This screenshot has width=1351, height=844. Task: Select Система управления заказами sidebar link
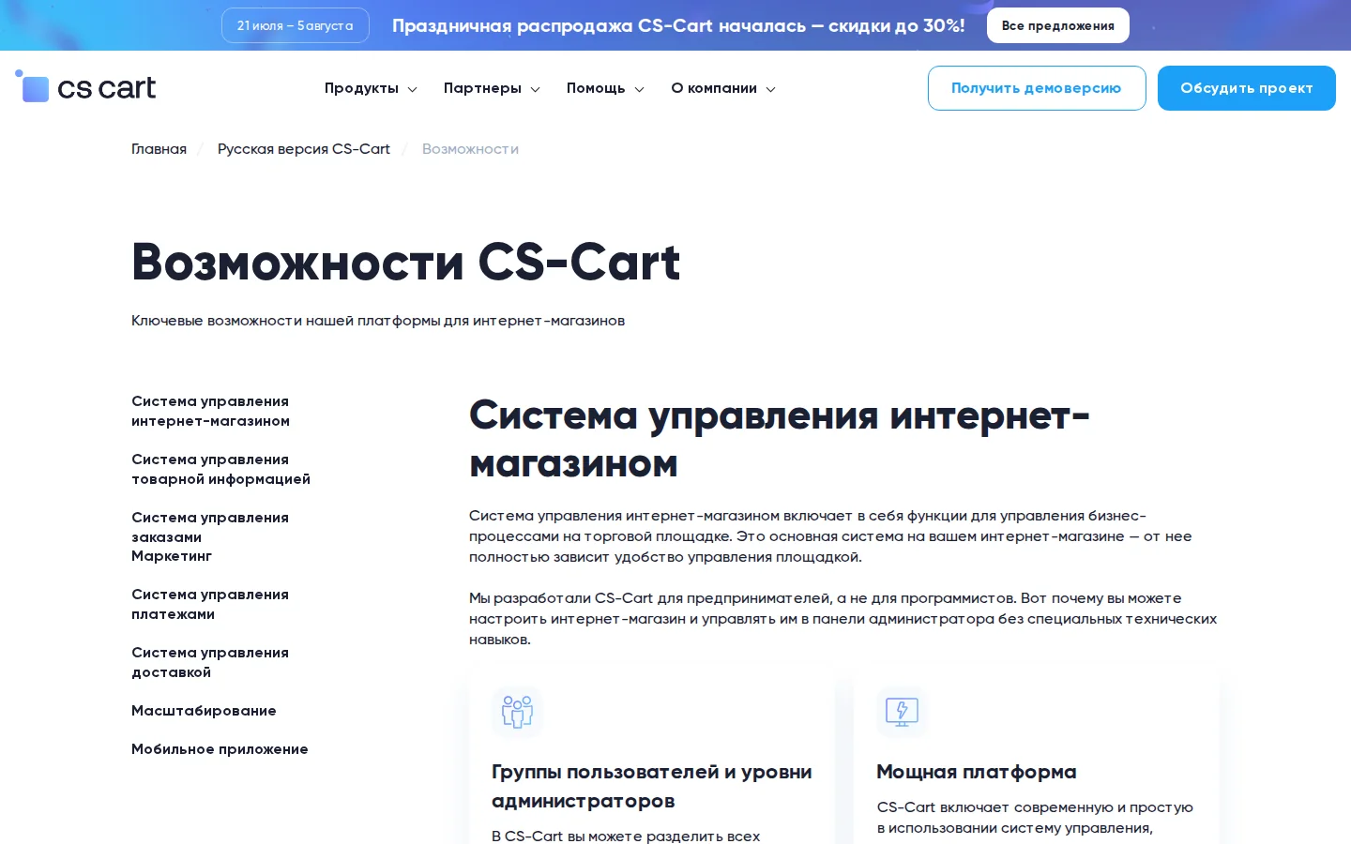pyautogui.click(x=210, y=527)
